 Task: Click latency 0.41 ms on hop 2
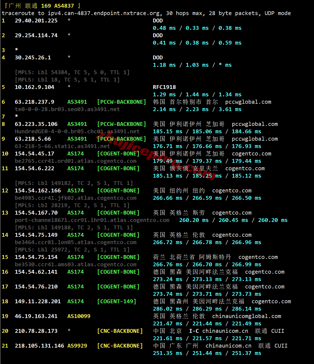pyautogui.click(x=164, y=43)
